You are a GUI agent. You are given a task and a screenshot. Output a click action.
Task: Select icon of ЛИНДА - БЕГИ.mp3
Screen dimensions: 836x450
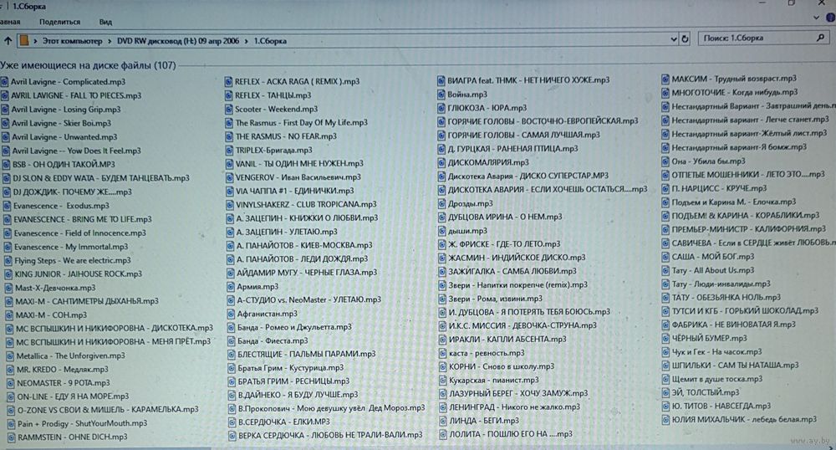443,421
